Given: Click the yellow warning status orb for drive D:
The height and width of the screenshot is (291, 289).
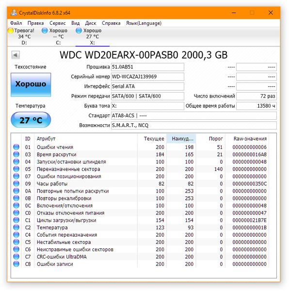Looking at the screenshot, I should (11, 31).
